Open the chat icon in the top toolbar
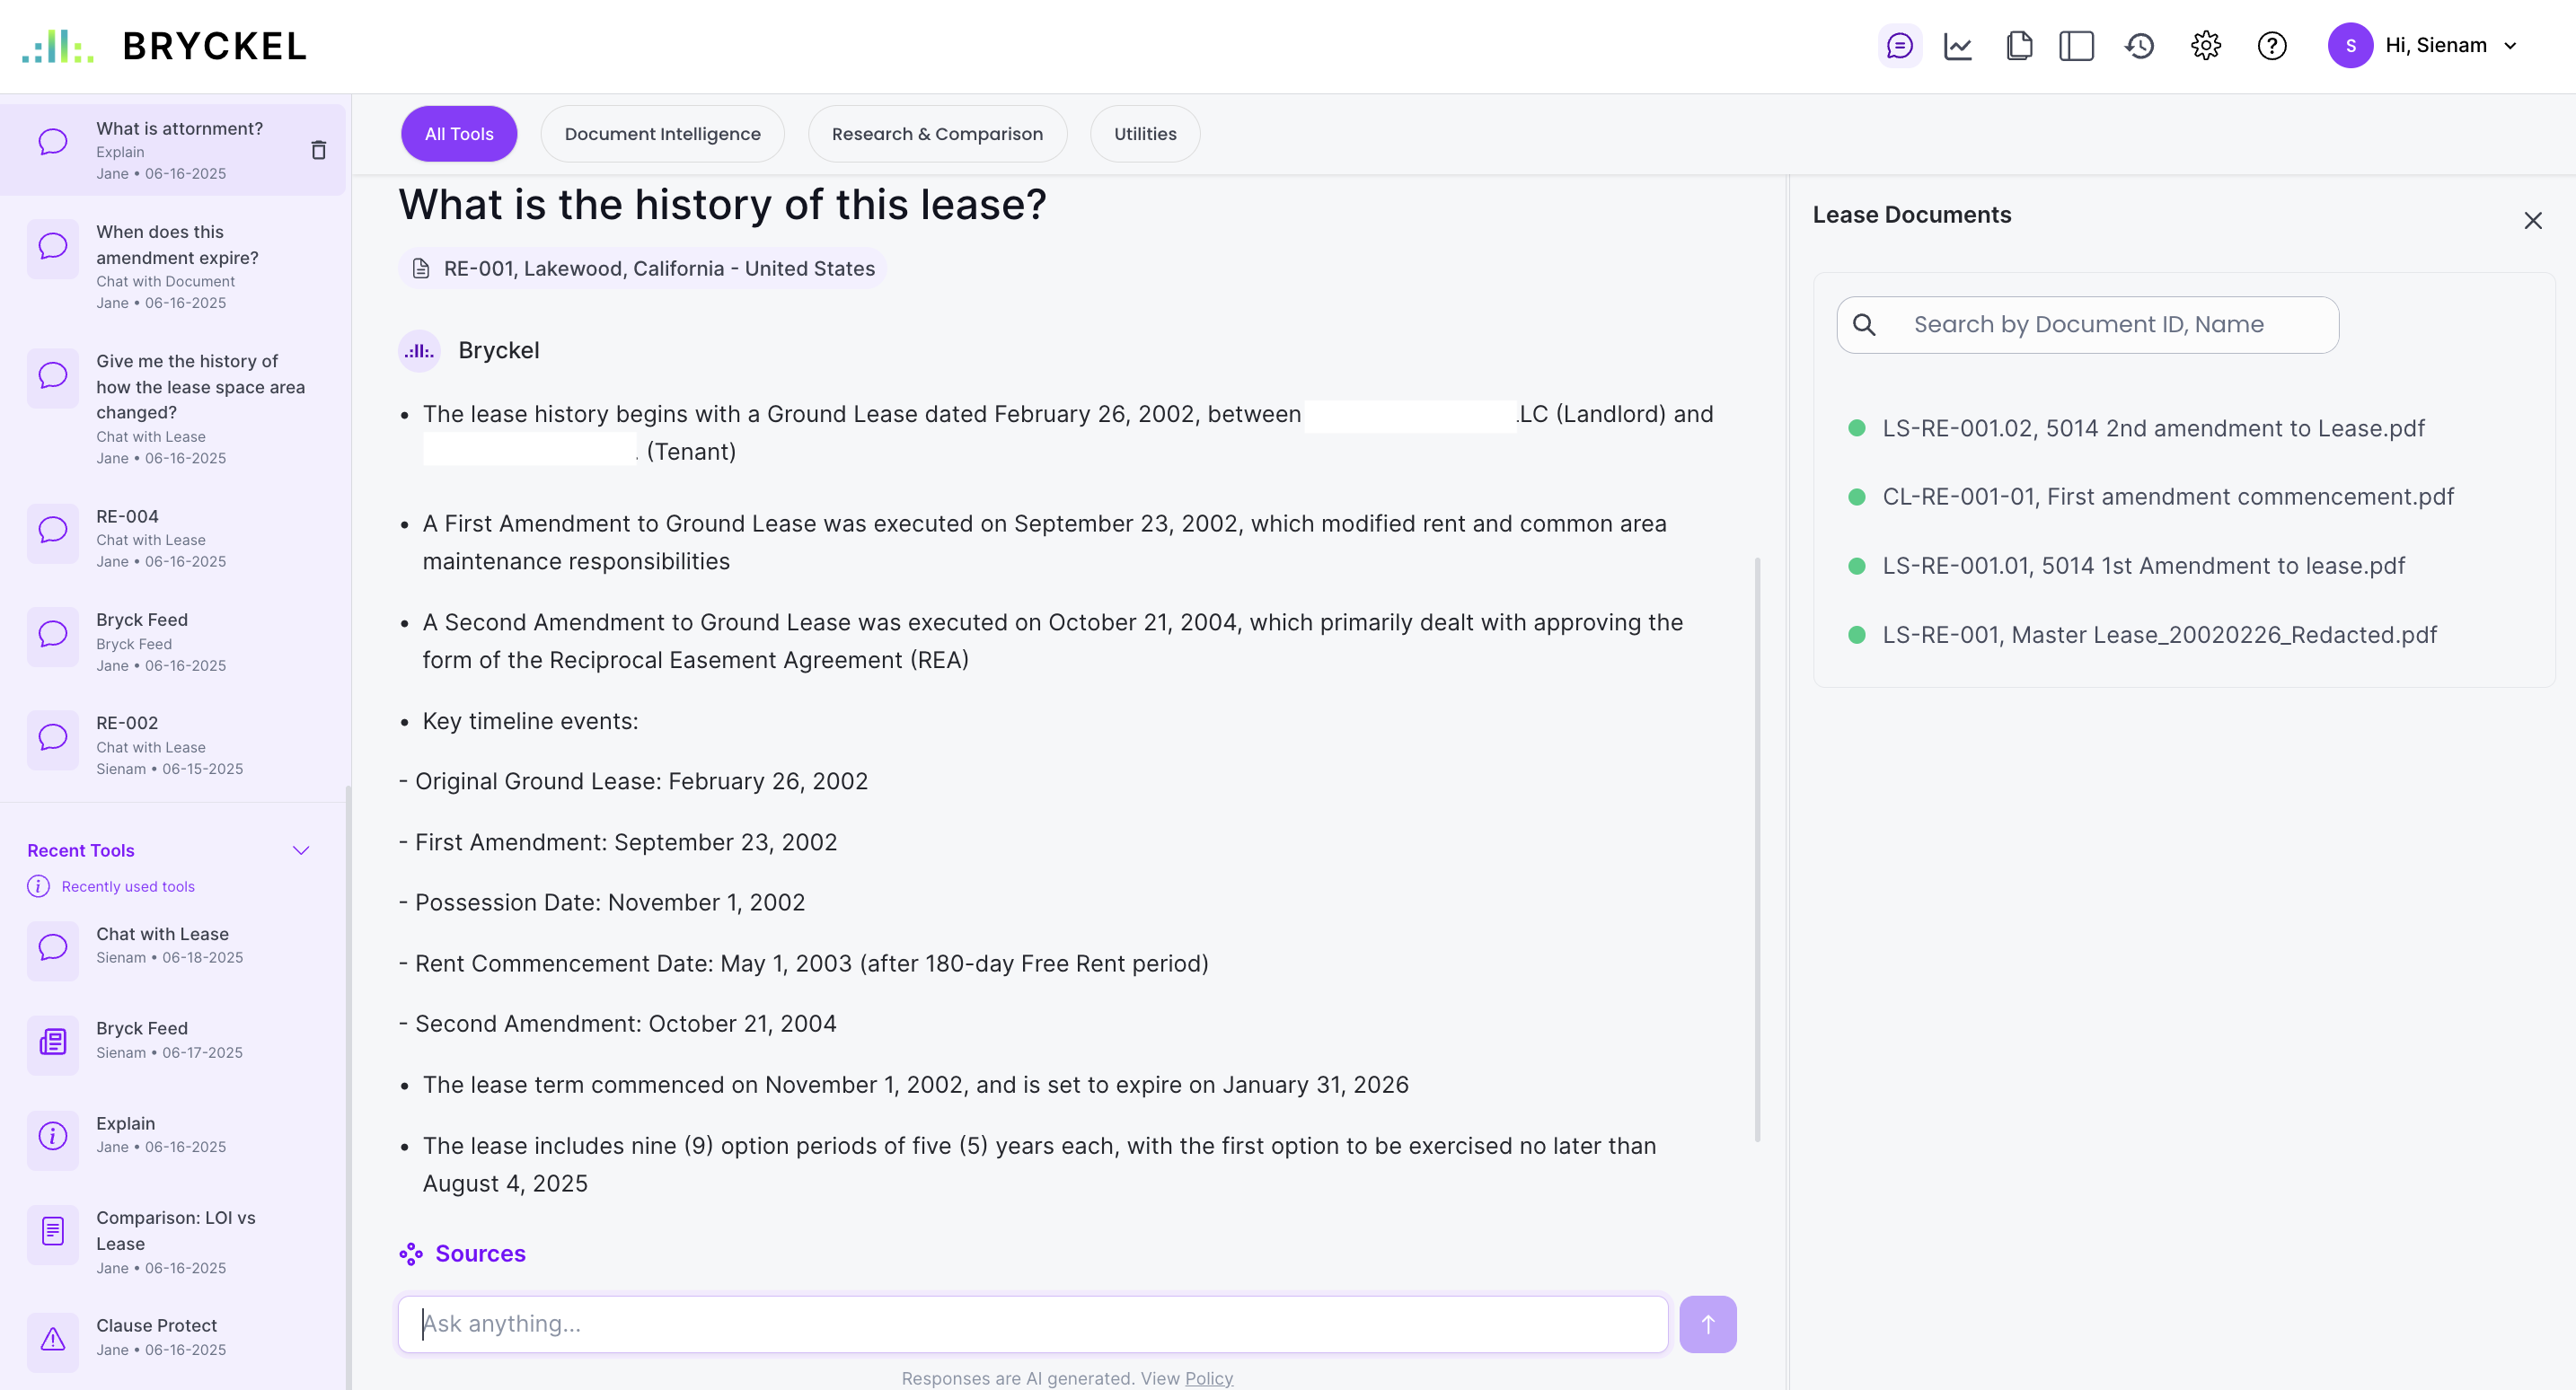 [x=1899, y=45]
